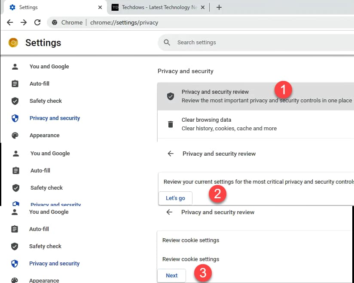Viewport: 354px width, 283px height.
Task: Open You and Google in bottom sidebar
Action: (x=49, y=212)
